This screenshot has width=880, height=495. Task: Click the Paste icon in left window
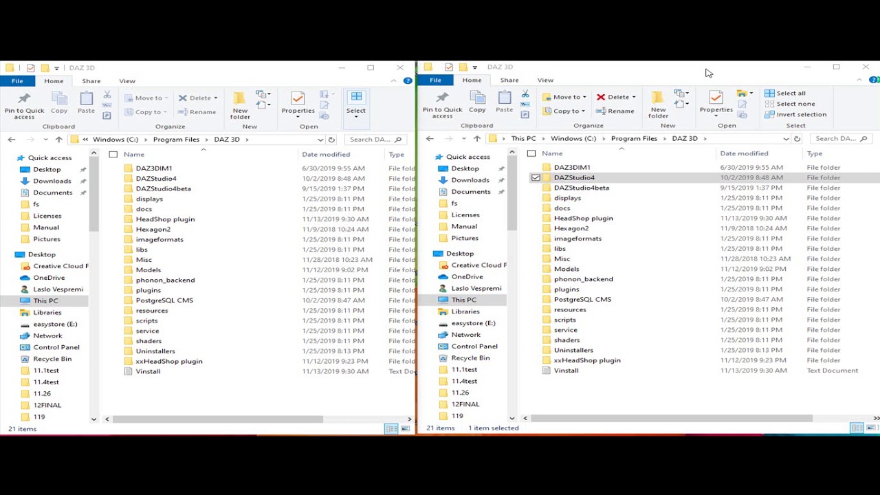(x=86, y=103)
